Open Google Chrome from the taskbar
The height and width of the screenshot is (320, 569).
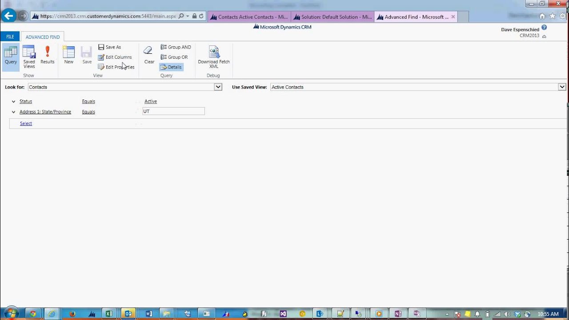pos(33,314)
